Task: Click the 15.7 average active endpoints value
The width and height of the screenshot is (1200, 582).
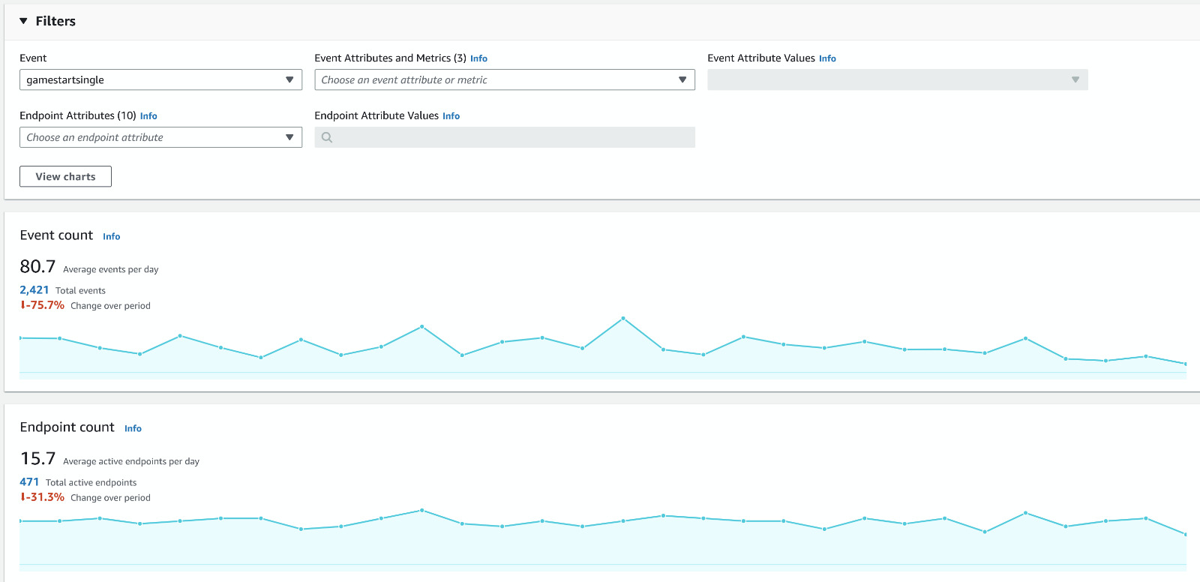Action: coord(37,458)
